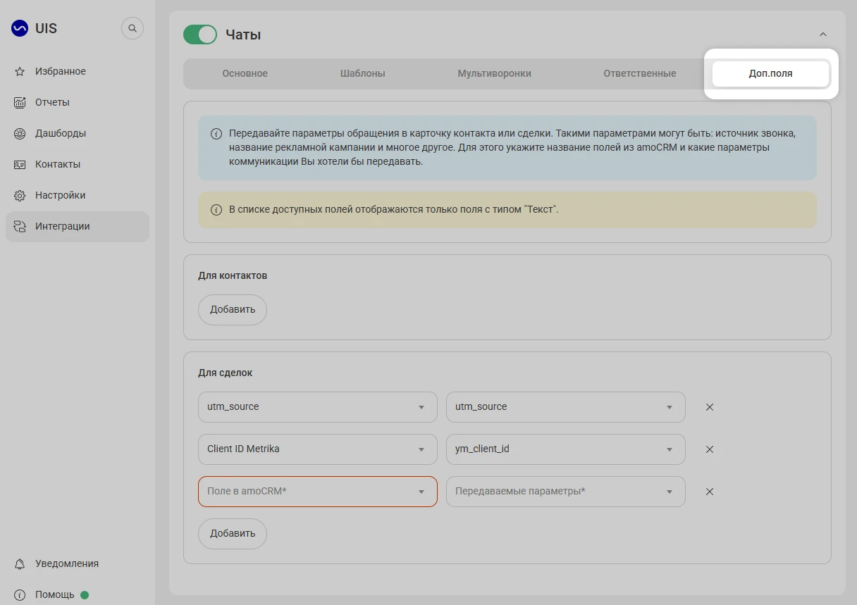857x605 pixels.
Task: Open Дашборды icon in sidebar
Action: click(20, 133)
